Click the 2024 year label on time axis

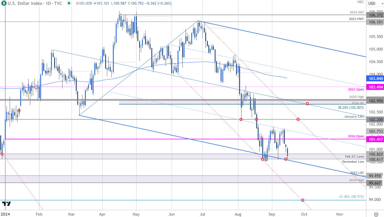5,214
